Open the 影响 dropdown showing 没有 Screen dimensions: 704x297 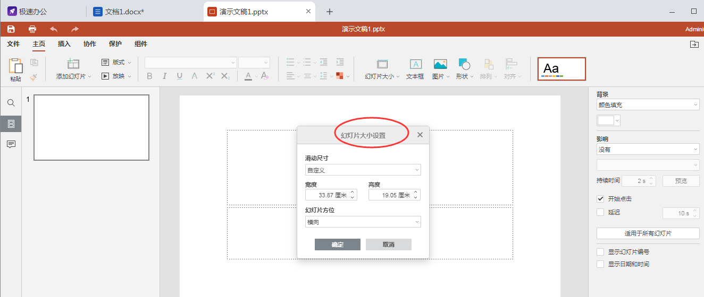click(648, 150)
